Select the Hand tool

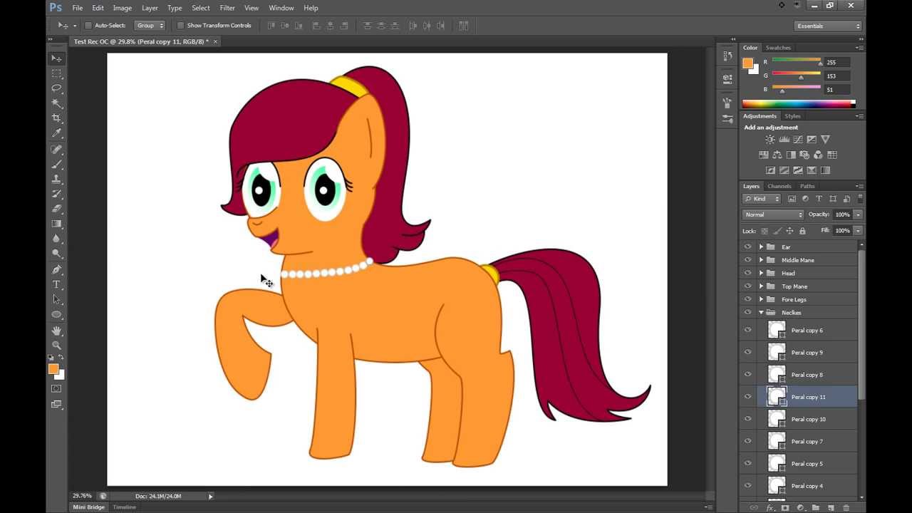pyautogui.click(x=56, y=331)
